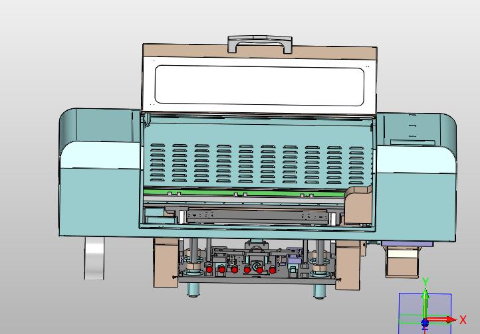Click the red X axis arrow on triad

441,320
